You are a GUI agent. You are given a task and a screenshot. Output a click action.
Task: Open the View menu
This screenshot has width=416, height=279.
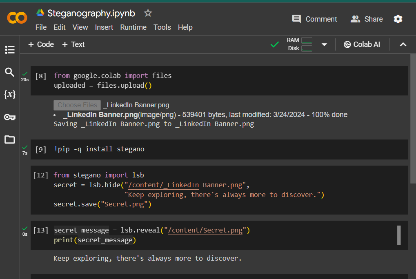80,27
